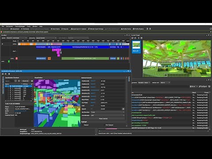Screen dimensions: 212x159
Task: Adjust the Direction (X) slider
Action: (95, 90)
